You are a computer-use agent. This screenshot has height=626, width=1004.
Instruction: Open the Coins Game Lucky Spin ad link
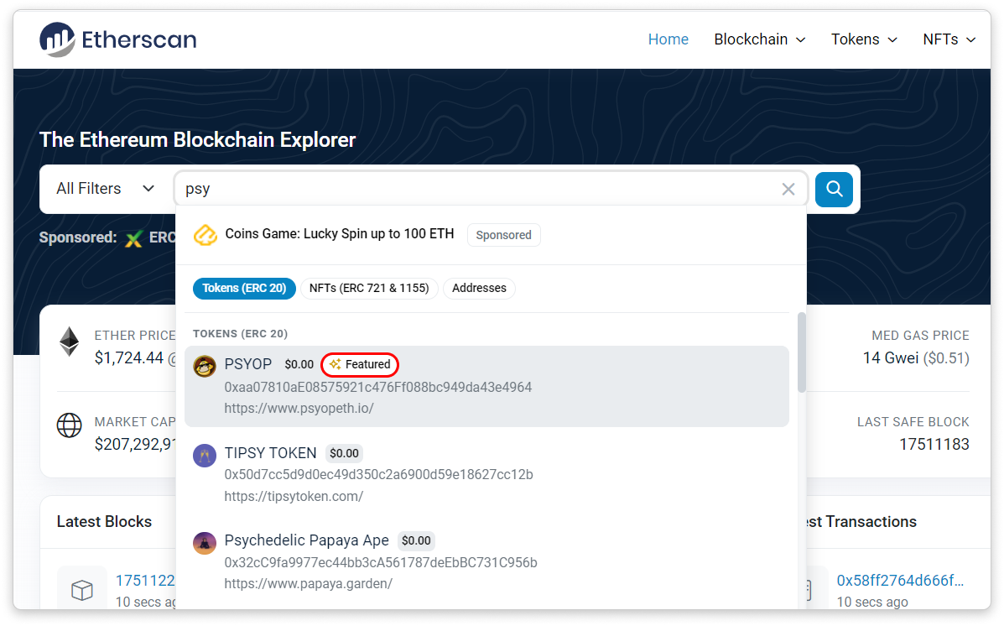coord(340,234)
